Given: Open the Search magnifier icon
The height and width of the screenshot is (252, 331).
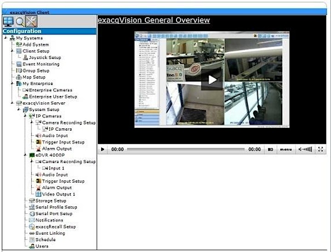Looking at the screenshot, I should pos(20,21).
